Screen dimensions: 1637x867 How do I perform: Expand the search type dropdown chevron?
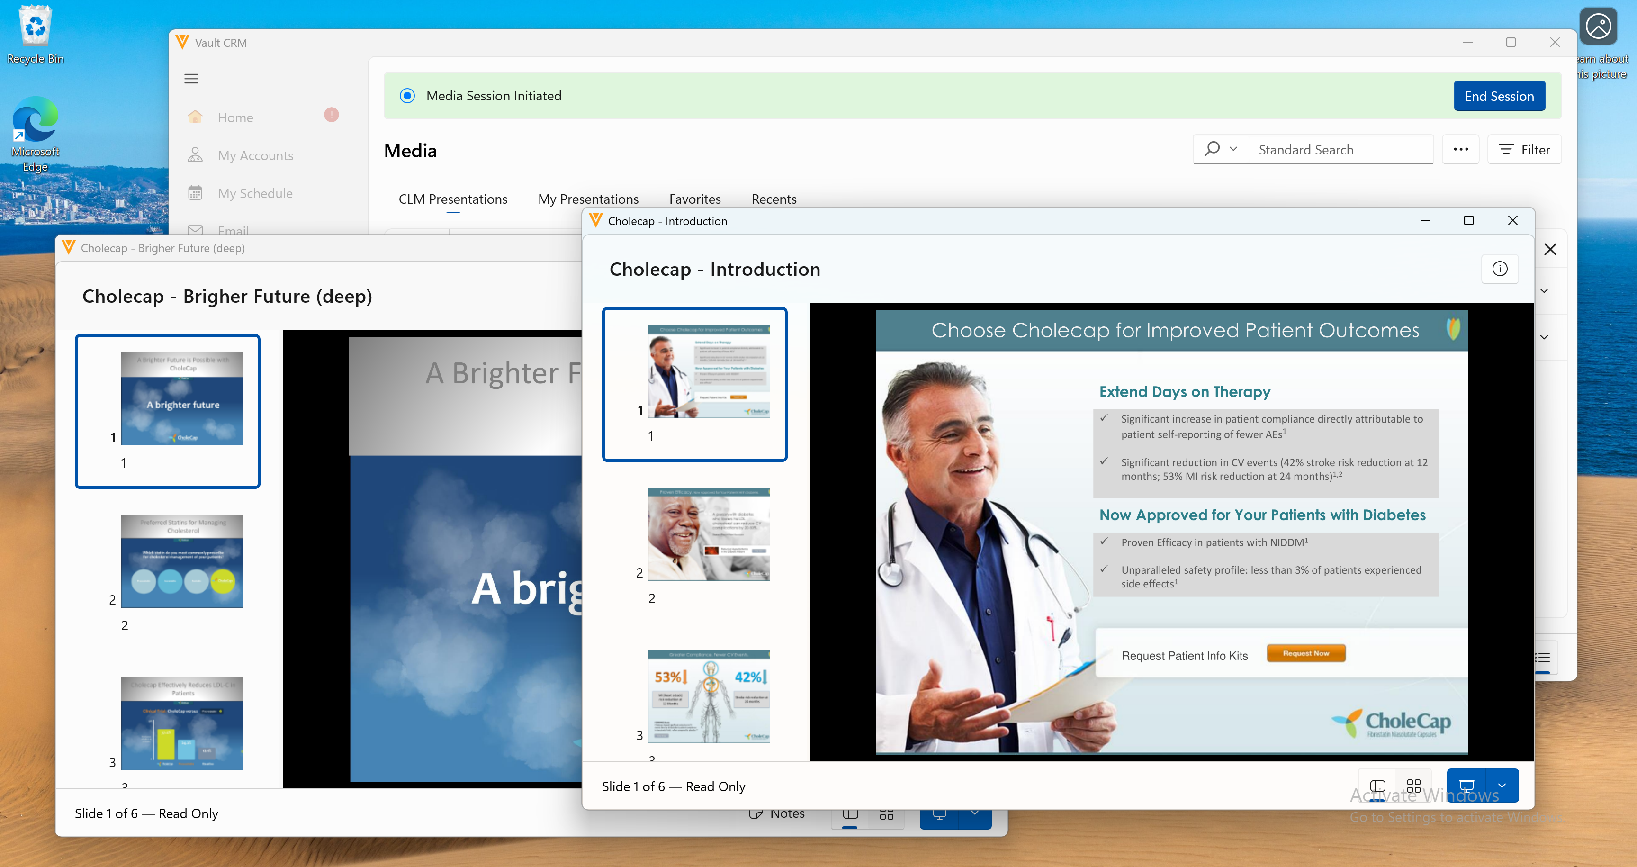tap(1233, 149)
